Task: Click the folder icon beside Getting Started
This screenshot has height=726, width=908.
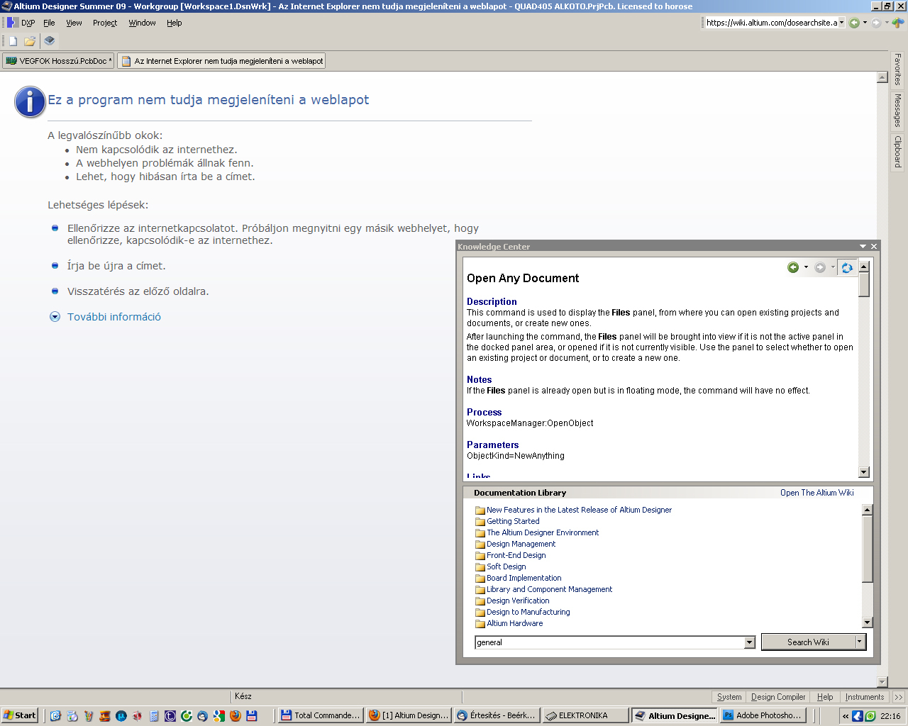Action: pos(480,522)
